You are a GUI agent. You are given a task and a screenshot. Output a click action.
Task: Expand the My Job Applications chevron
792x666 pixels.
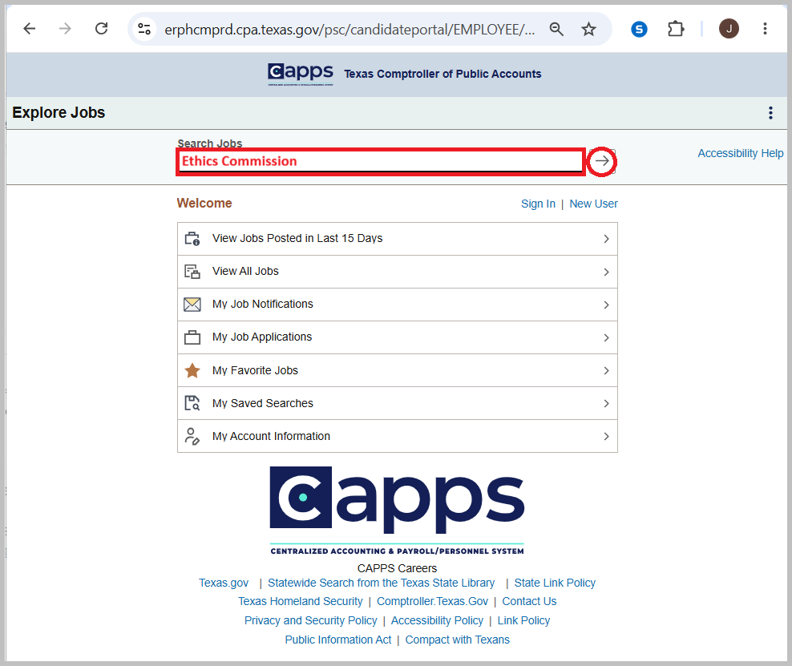606,337
